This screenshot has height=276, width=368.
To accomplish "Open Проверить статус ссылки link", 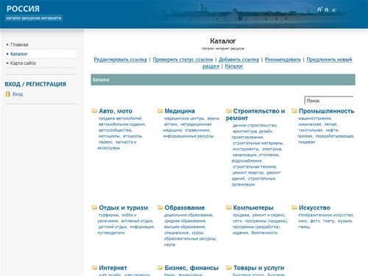I will [183, 60].
